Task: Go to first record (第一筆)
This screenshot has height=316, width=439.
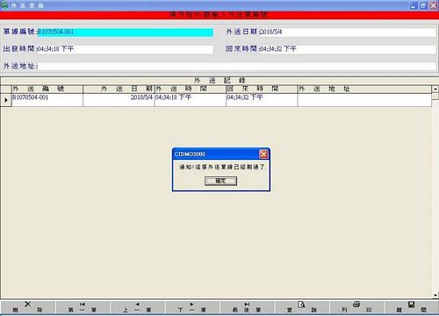Action: [x=83, y=305]
